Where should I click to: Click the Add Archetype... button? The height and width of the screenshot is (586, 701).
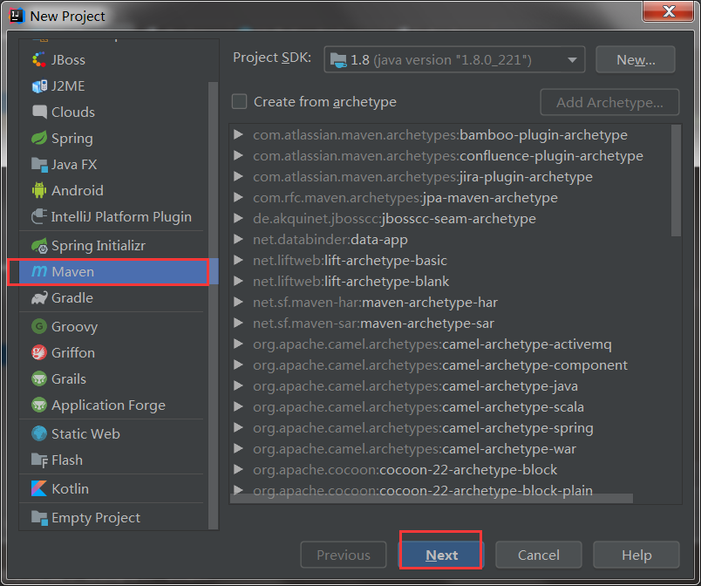tap(609, 102)
